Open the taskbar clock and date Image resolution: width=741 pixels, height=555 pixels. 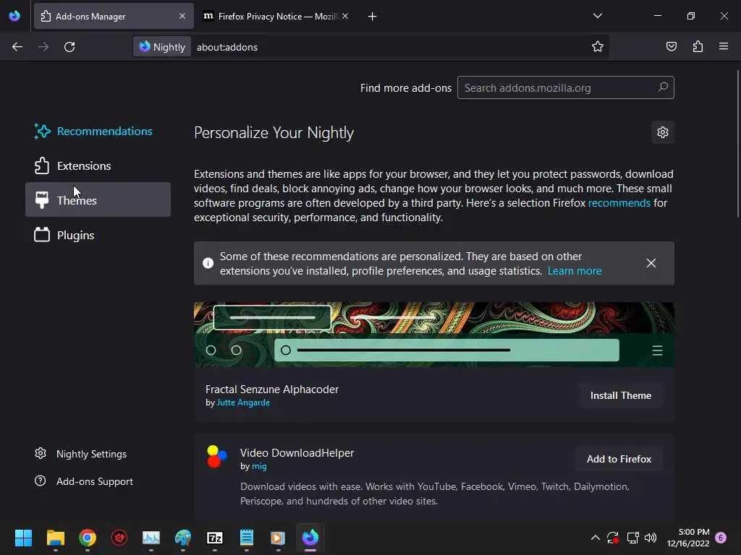(688, 538)
